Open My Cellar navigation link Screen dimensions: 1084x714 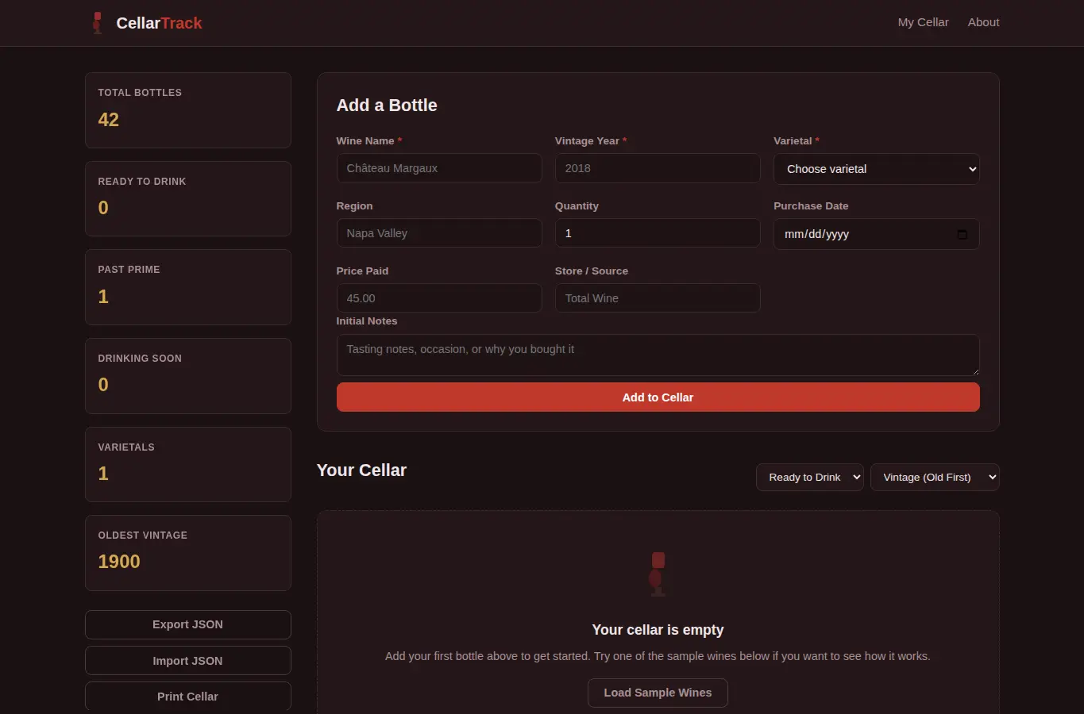click(x=923, y=22)
